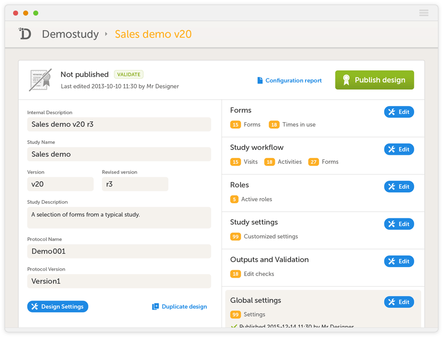Image resolution: width=443 pixels, height=337 pixels.
Task: Edit the Study workflow section
Action: (x=399, y=149)
